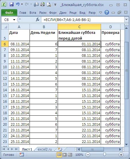Click the vertical scrollbar down arrow
Screen dimensions: 130x159
click(x=126, y=144)
